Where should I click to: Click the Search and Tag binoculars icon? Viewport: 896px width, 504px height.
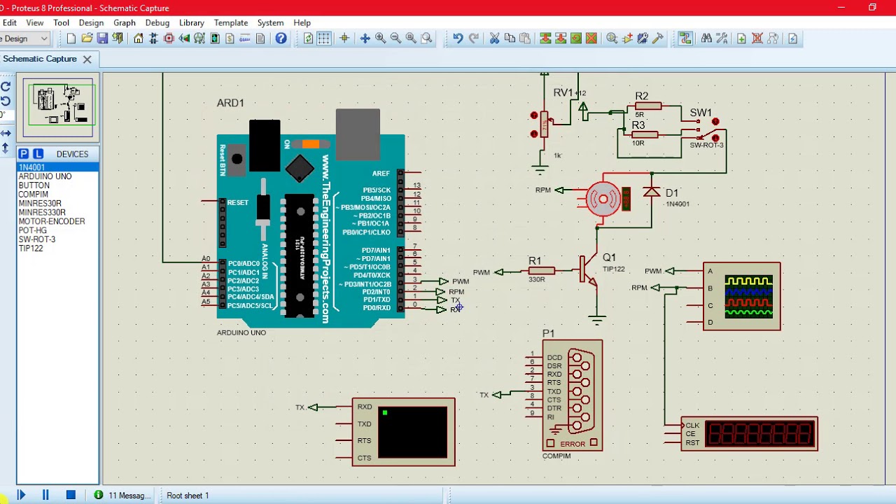[x=706, y=38]
